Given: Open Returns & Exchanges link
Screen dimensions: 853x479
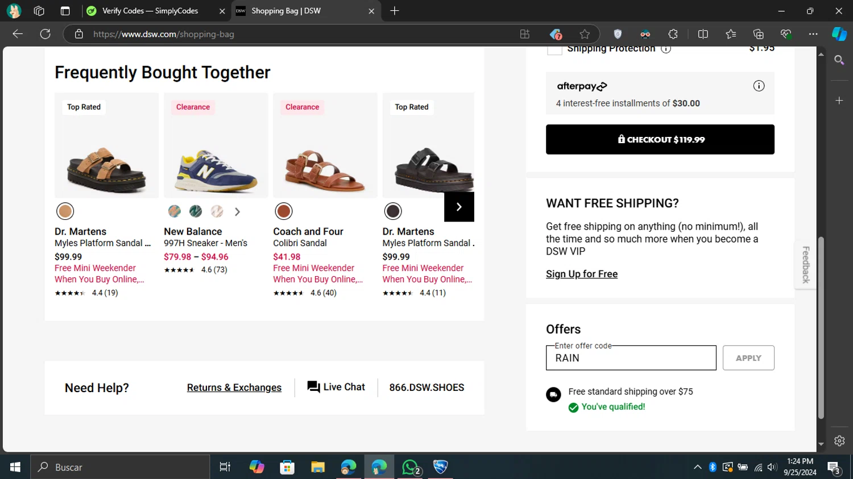Looking at the screenshot, I should [234, 388].
